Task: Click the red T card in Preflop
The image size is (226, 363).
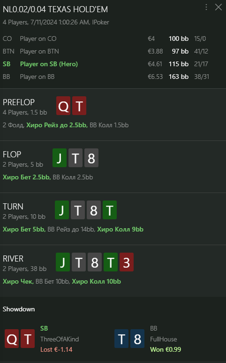Action: click(79, 106)
